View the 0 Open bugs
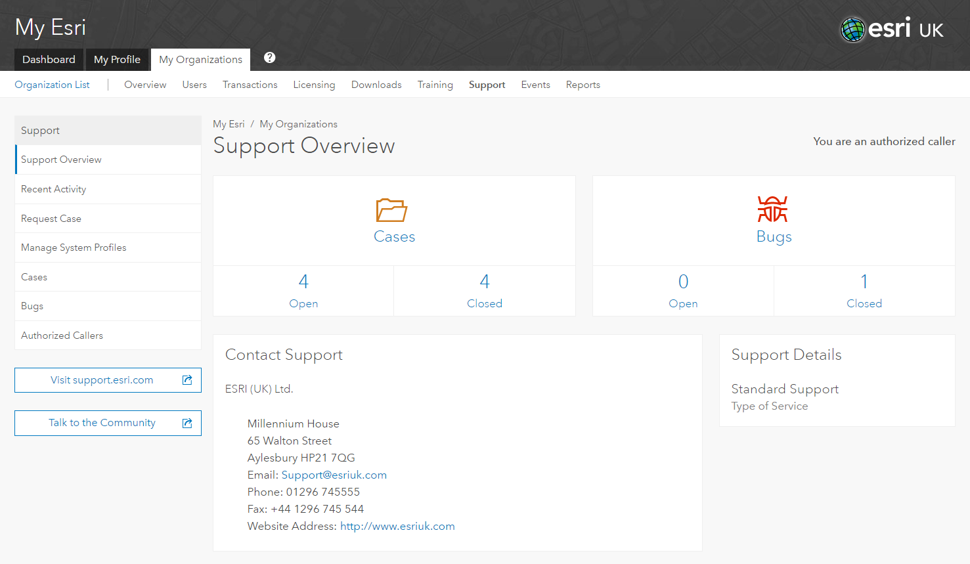 point(683,291)
